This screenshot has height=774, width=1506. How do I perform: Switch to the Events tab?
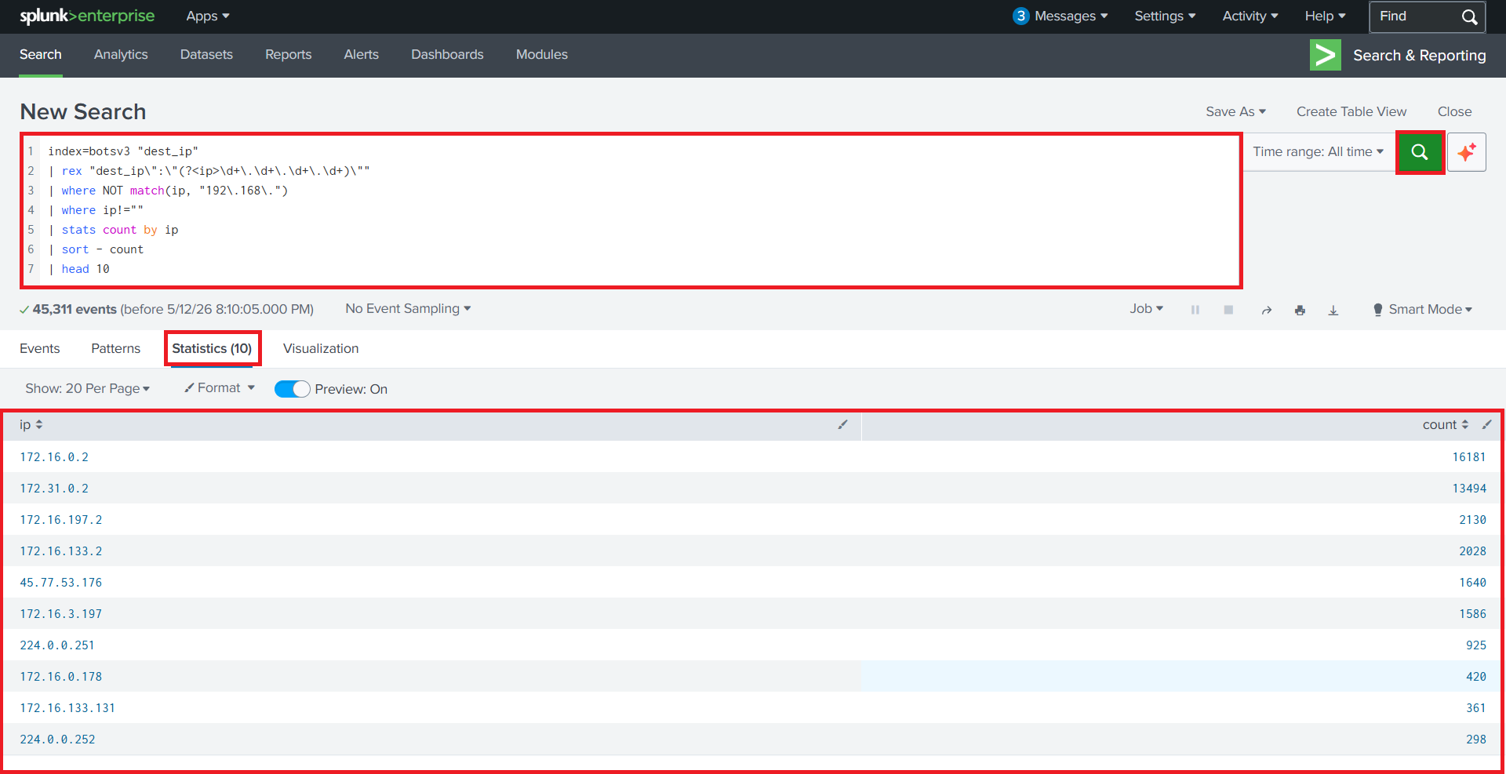click(40, 349)
